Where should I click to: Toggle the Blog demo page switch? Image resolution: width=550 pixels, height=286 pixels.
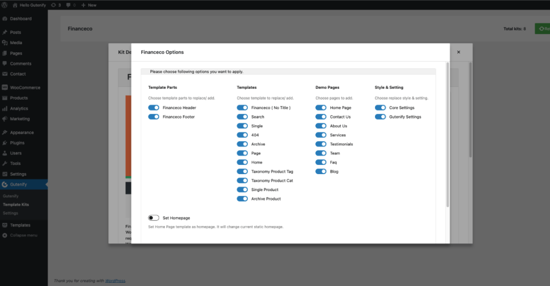(x=321, y=171)
